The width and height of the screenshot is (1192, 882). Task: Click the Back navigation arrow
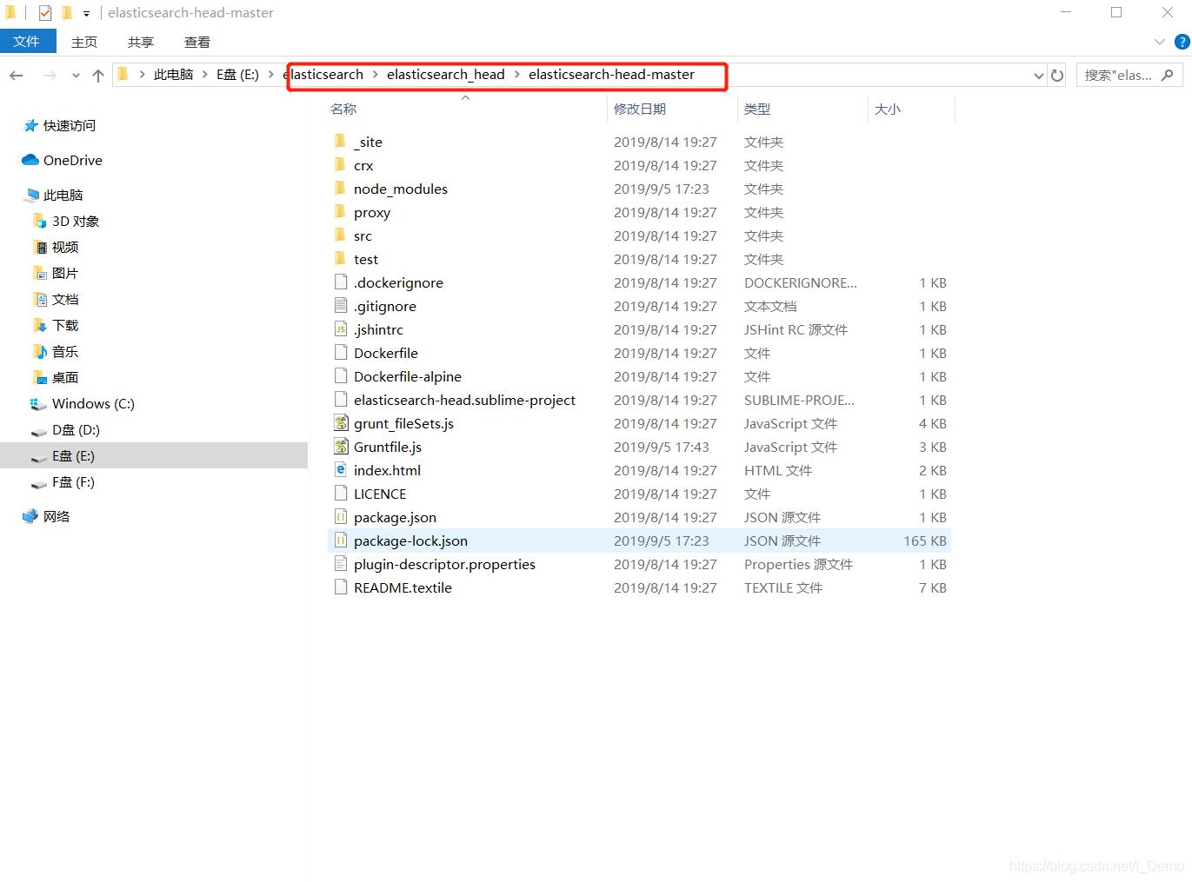[16, 76]
